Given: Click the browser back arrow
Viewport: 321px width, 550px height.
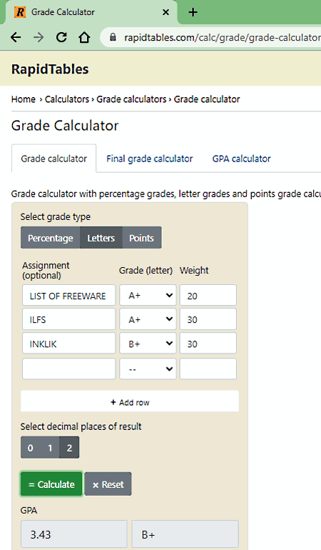Looking at the screenshot, I should coord(16,37).
